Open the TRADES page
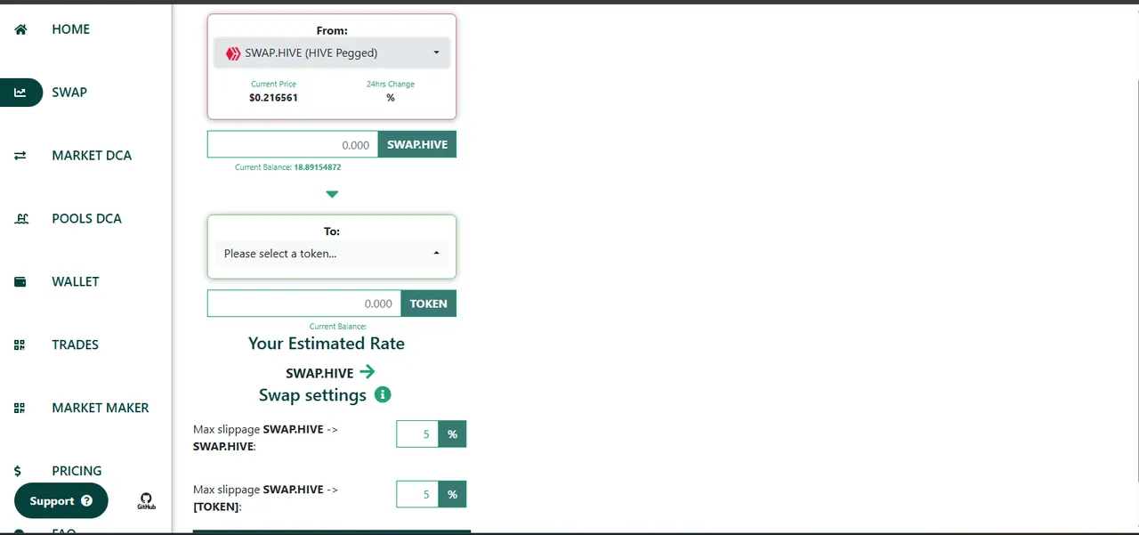Image resolution: width=1139 pixels, height=535 pixels. click(76, 345)
